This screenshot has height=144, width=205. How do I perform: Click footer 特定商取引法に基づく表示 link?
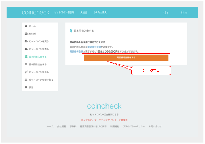[x=93, y=126]
